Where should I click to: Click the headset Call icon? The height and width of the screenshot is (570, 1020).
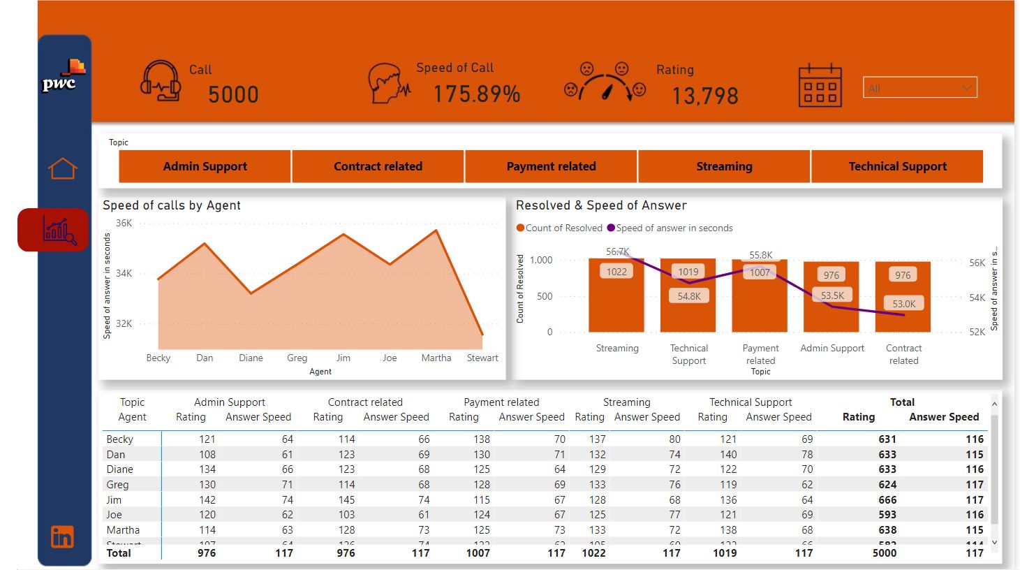161,81
